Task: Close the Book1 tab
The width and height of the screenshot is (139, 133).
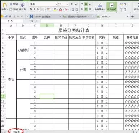Action: tap(127, 17)
